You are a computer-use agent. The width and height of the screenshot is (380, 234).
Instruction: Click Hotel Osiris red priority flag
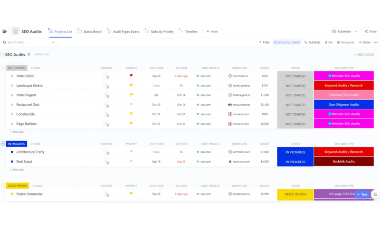[x=131, y=76]
